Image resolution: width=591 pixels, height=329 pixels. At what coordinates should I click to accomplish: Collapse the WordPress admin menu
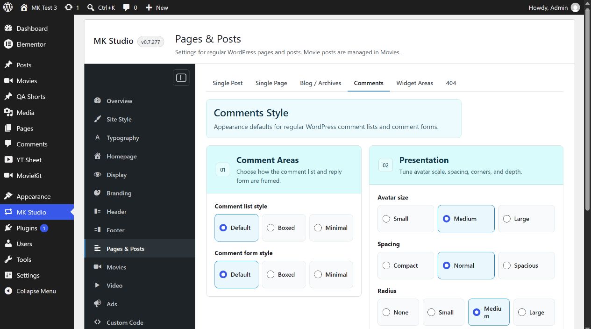[37, 291]
